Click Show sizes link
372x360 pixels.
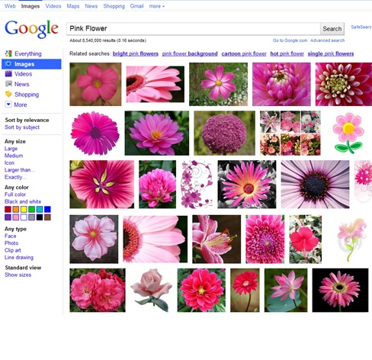(18, 275)
